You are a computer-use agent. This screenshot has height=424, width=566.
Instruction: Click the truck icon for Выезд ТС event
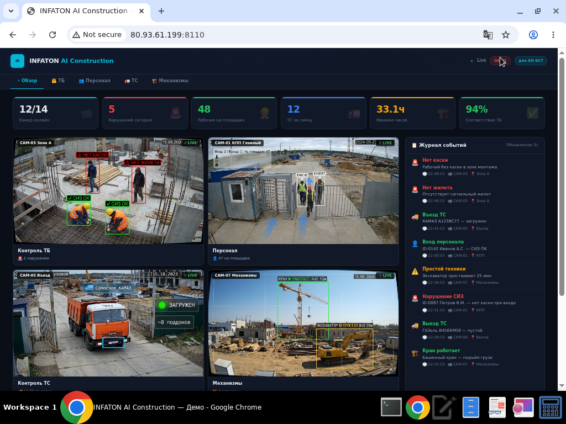(415, 326)
